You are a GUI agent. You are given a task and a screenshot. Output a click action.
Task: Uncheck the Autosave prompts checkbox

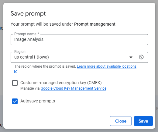(15, 101)
